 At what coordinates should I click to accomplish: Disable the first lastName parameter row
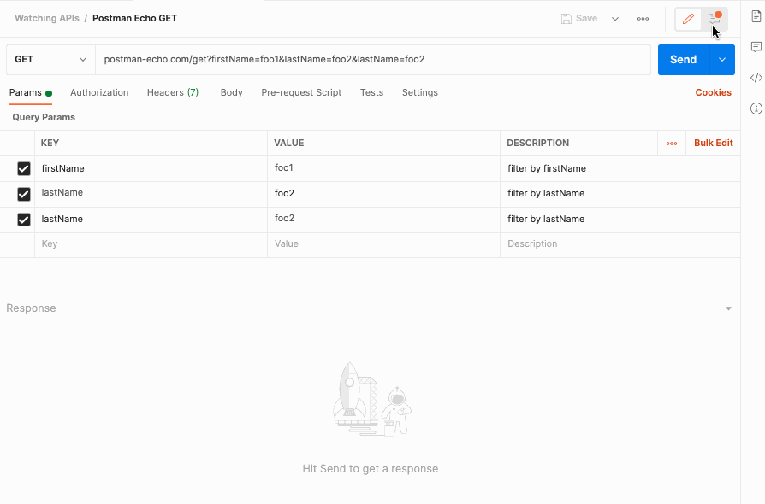(24, 193)
